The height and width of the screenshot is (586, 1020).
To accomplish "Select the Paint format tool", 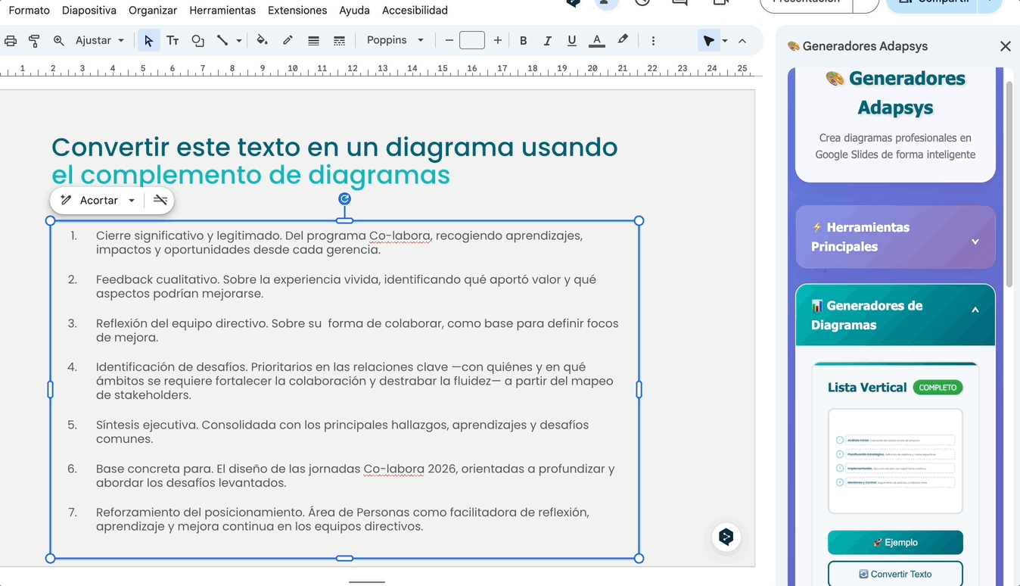I will 34,41.
